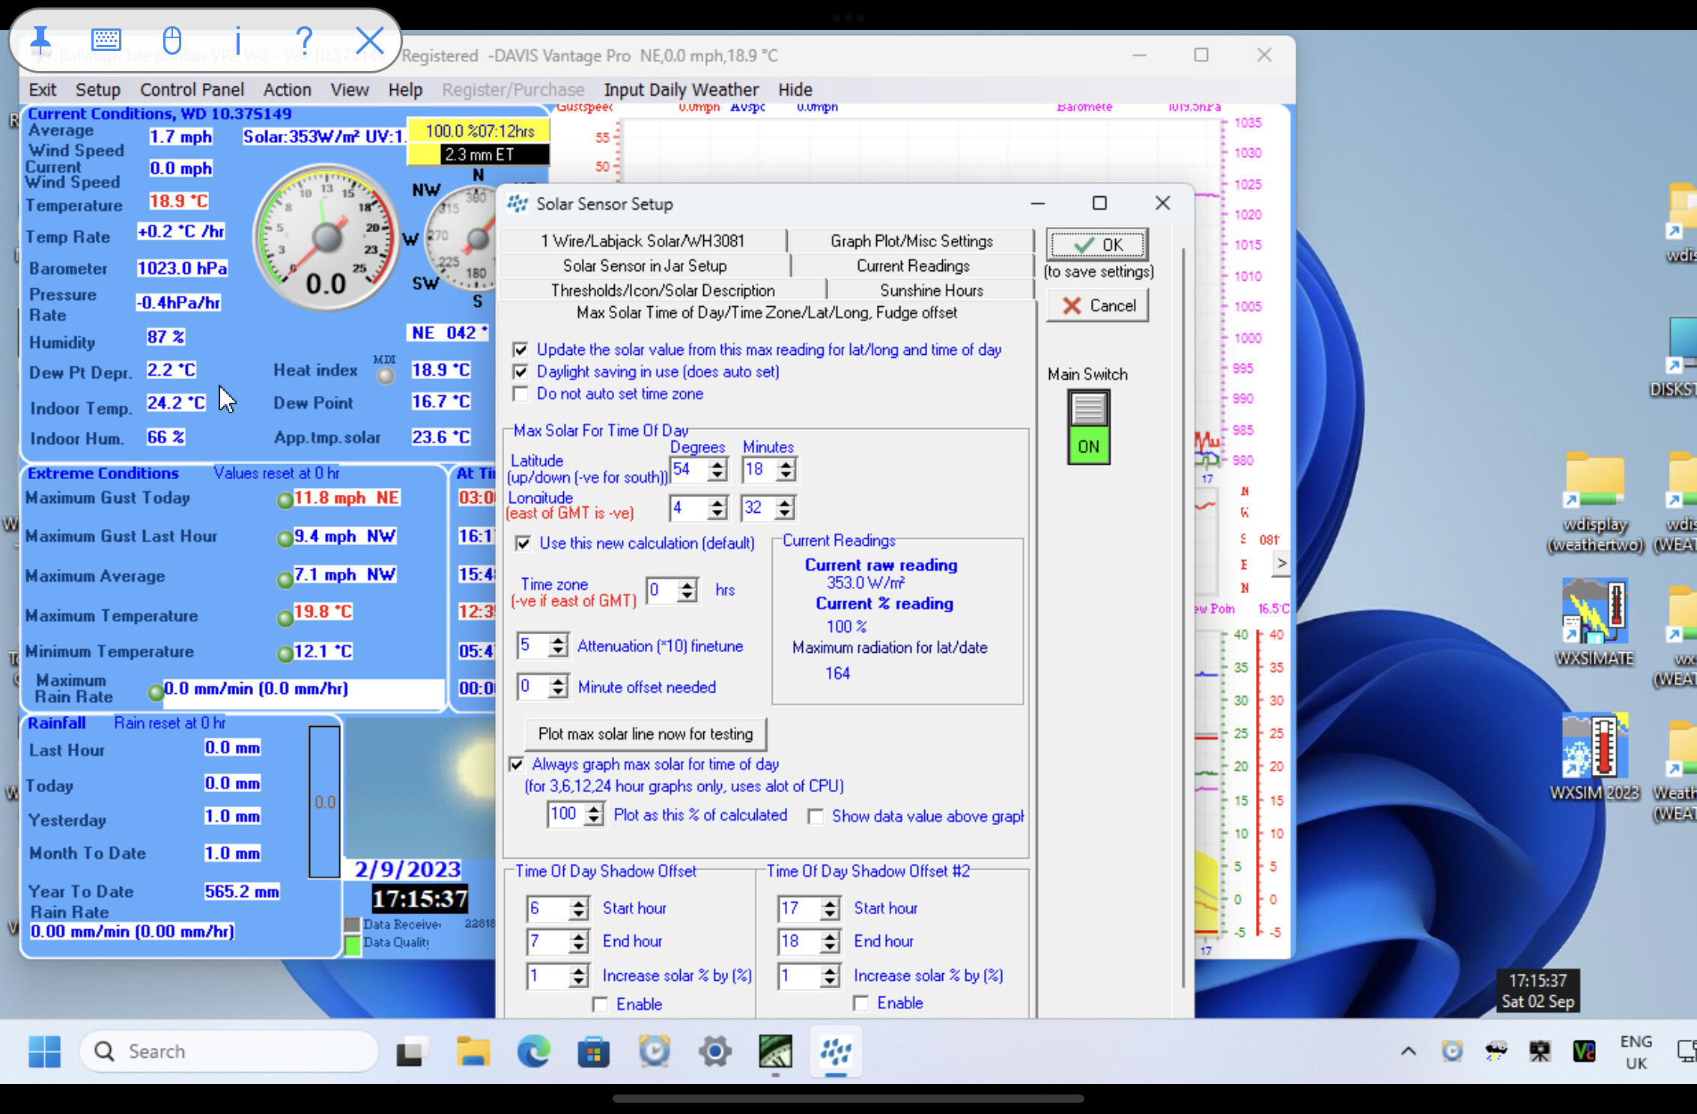Adjust Longitude degrees spinner arrows

717,508
